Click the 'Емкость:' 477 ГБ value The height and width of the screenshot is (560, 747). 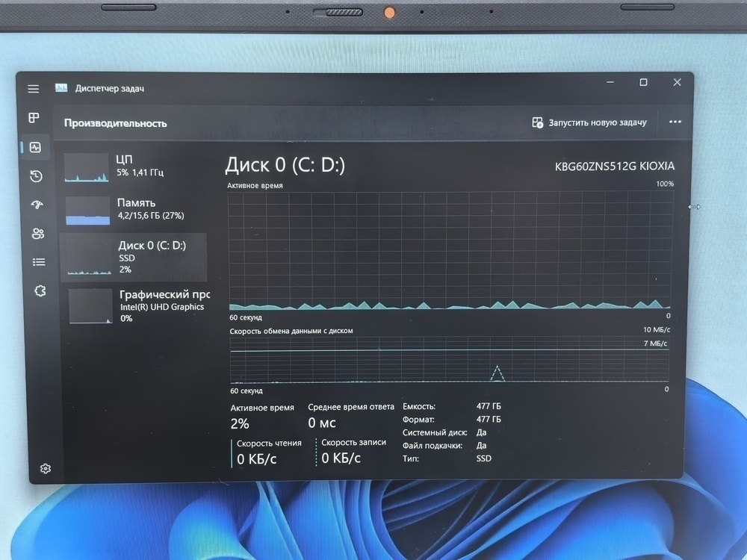coord(489,406)
